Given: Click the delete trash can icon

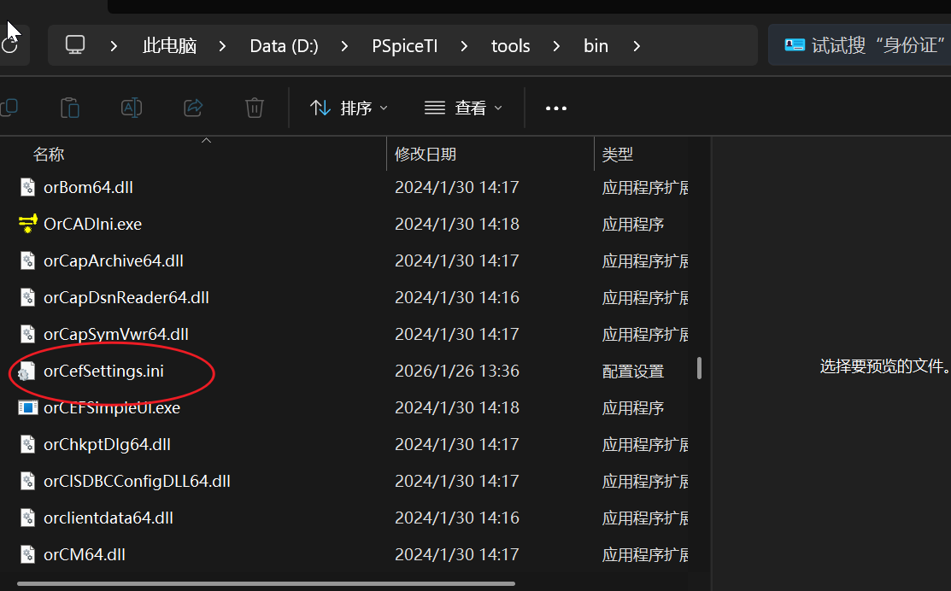Looking at the screenshot, I should pos(254,108).
